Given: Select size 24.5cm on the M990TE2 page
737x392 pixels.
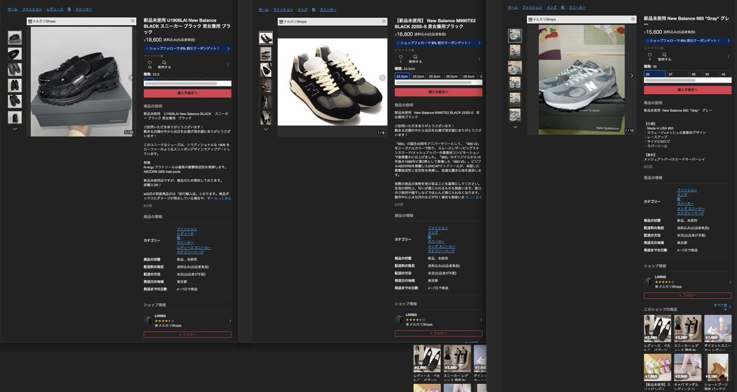Looking at the screenshot, I should point(402,77).
